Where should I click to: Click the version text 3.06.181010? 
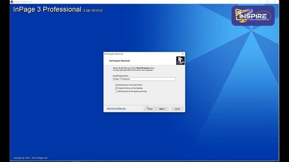pos(93,11)
